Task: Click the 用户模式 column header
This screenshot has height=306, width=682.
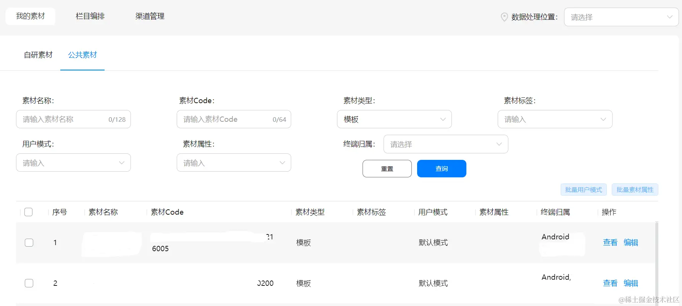Action: [x=433, y=212]
